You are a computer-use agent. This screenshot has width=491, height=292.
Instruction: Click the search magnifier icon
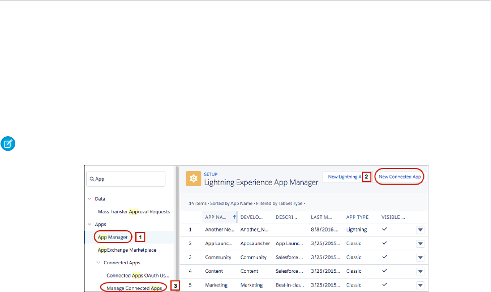(92, 179)
